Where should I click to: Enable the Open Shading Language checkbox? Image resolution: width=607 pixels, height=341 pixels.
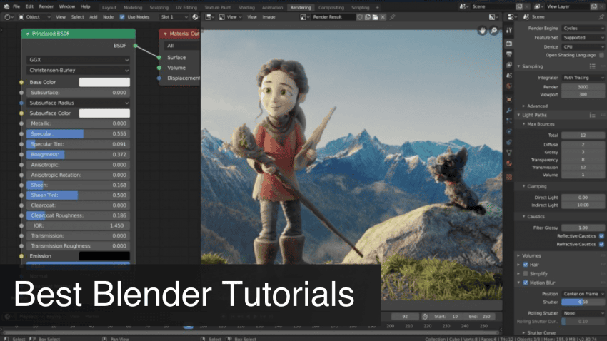point(601,55)
